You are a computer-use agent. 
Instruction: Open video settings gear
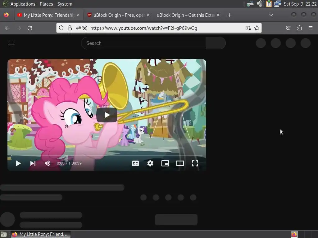click(150, 163)
